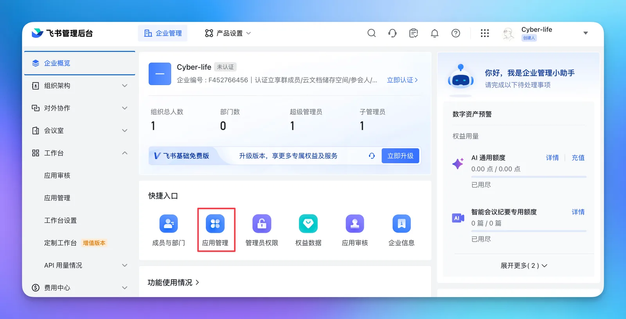Open the 权益数据 shortcut icon

pos(308,224)
